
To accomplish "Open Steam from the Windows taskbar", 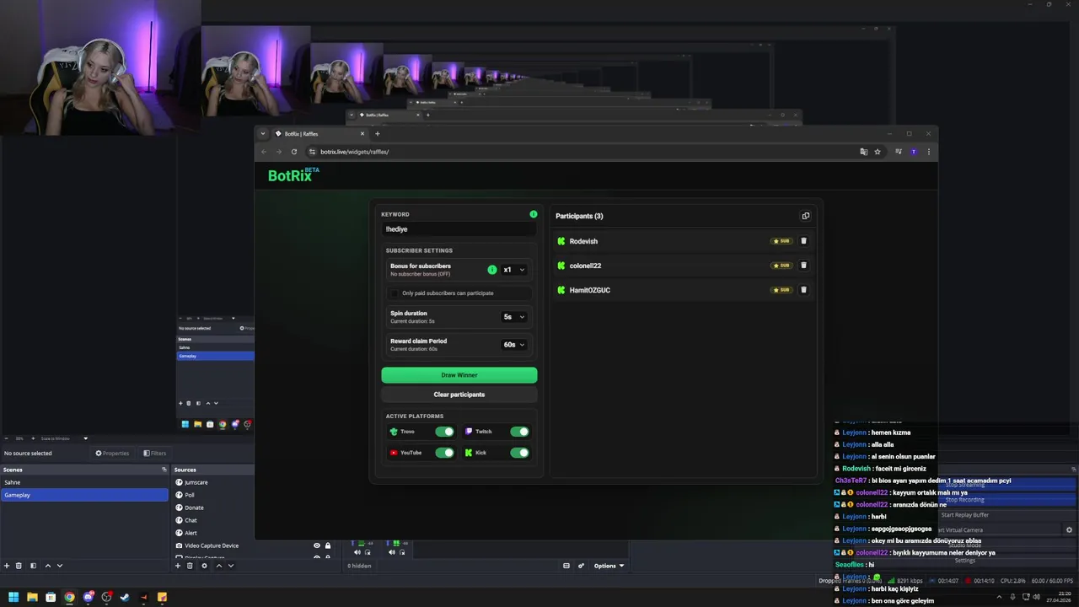I will [x=125, y=597].
